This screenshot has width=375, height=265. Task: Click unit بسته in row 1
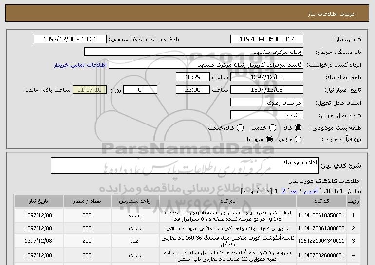135,216
